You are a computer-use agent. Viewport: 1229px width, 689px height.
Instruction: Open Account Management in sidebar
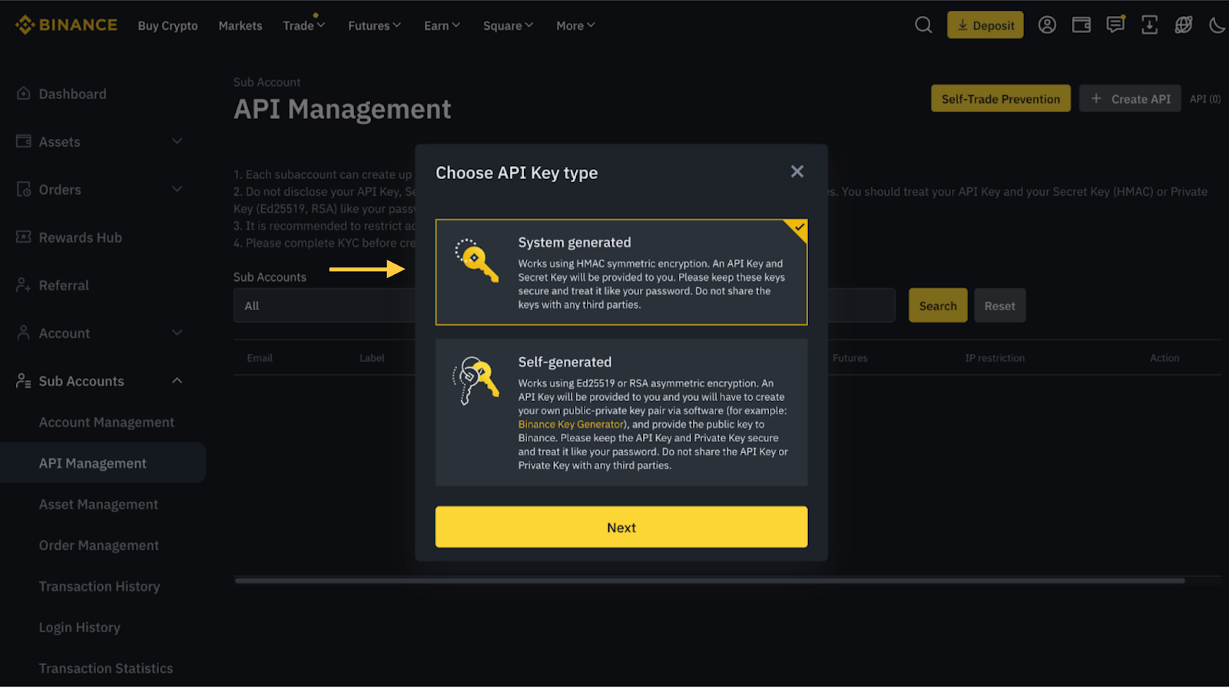click(107, 422)
